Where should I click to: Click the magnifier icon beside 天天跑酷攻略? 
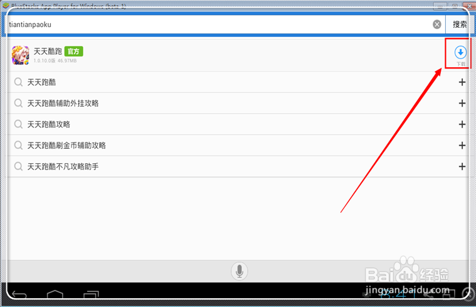19,124
